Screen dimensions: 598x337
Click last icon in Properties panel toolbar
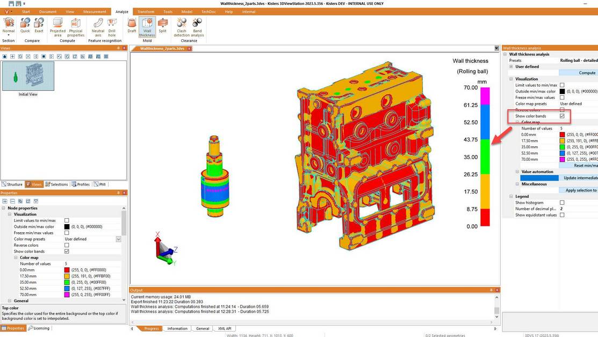point(36,201)
